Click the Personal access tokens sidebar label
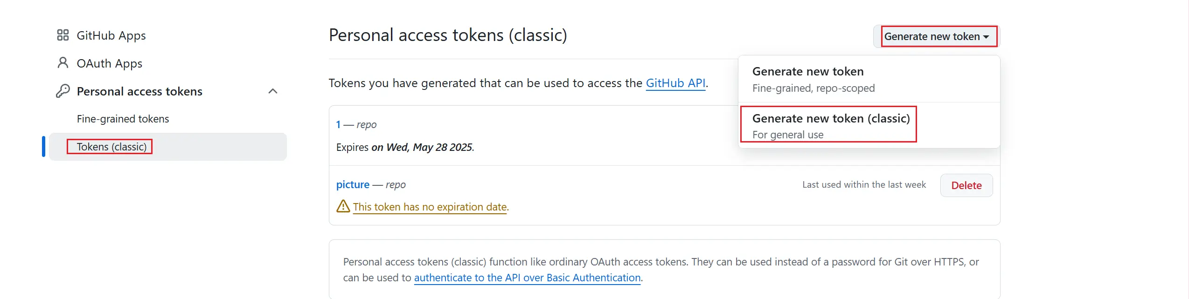 139,91
